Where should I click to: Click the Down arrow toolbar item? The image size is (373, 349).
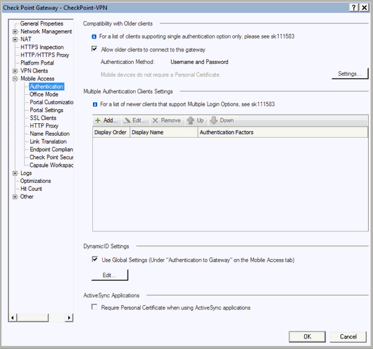(x=222, y=120)
